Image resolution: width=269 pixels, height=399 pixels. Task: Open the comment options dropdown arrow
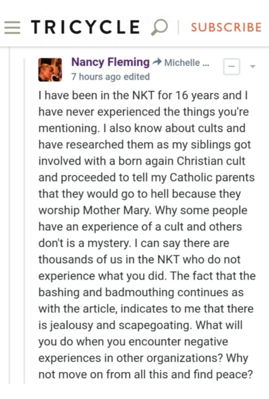point(253,67)
